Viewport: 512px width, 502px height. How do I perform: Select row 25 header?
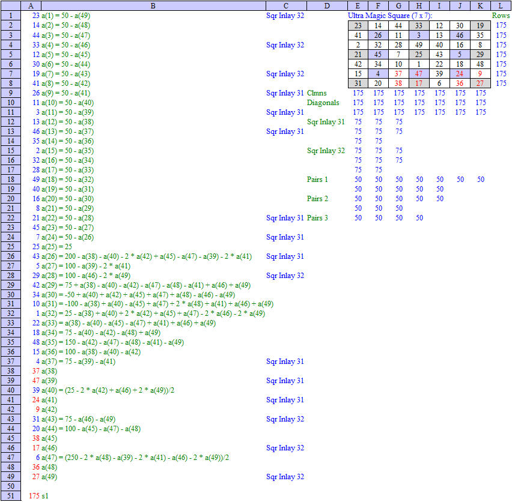11,247
